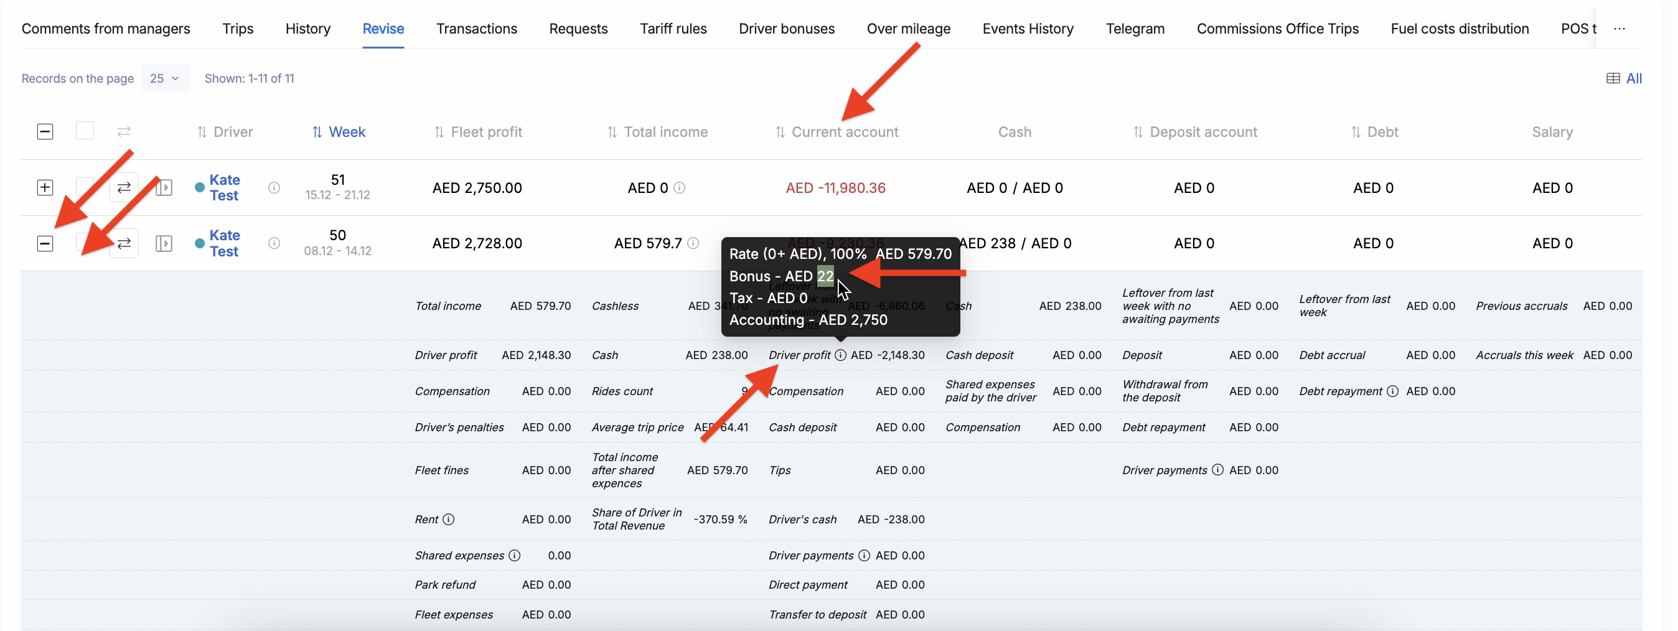This screenshot has width=1678, height=631.
Task: Open the Transactions tab
Action: pos(477,29)
